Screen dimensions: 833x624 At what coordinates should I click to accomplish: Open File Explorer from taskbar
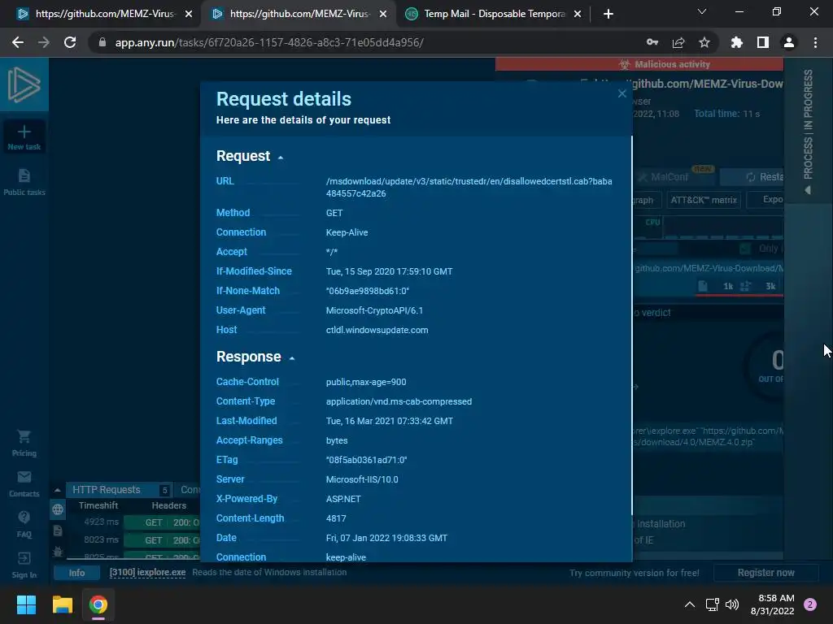tap(62, 604)
